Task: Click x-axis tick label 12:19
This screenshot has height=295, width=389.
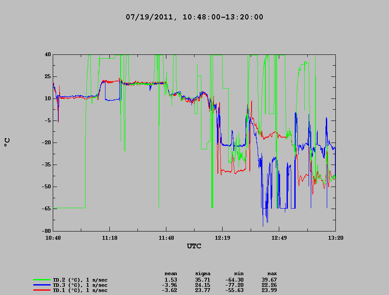Action: point(222,238)
